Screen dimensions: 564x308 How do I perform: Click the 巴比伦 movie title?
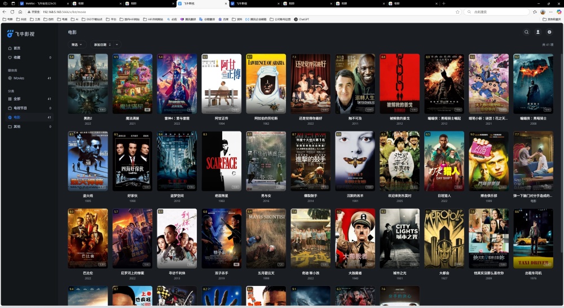pyautogui.click(x=88, y=273)
